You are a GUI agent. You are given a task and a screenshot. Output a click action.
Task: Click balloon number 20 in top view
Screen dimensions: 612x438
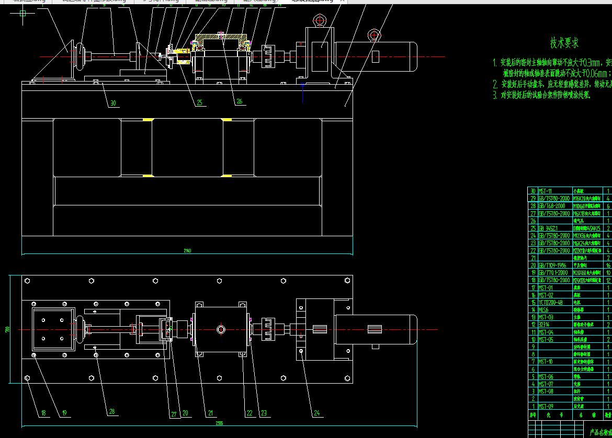[x=185, y=412]
